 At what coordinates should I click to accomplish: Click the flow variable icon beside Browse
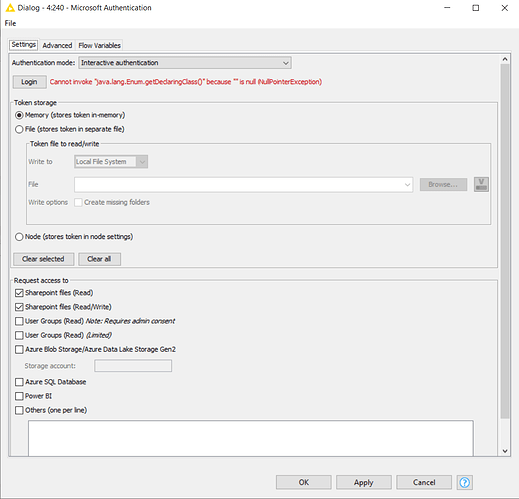pos(481,184)
